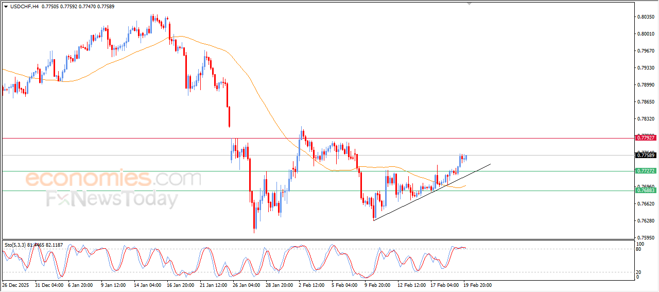Select the red 0.77927 resistance price tag
Screen dimensions: 659x292
646,138
